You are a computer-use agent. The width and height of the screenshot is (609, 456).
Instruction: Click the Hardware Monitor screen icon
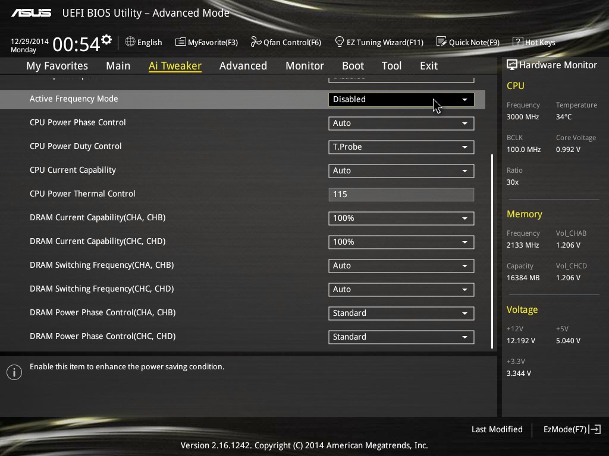512,65
